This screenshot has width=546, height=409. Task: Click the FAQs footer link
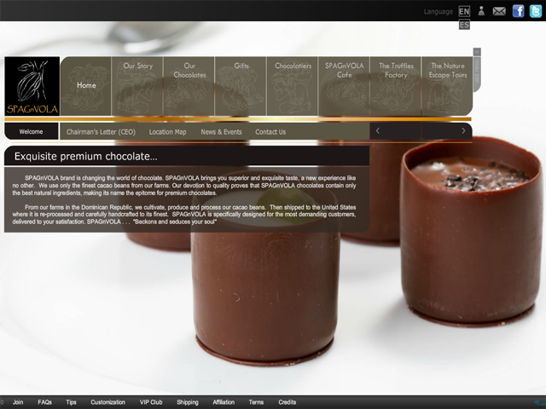click(x=45, y=402)
